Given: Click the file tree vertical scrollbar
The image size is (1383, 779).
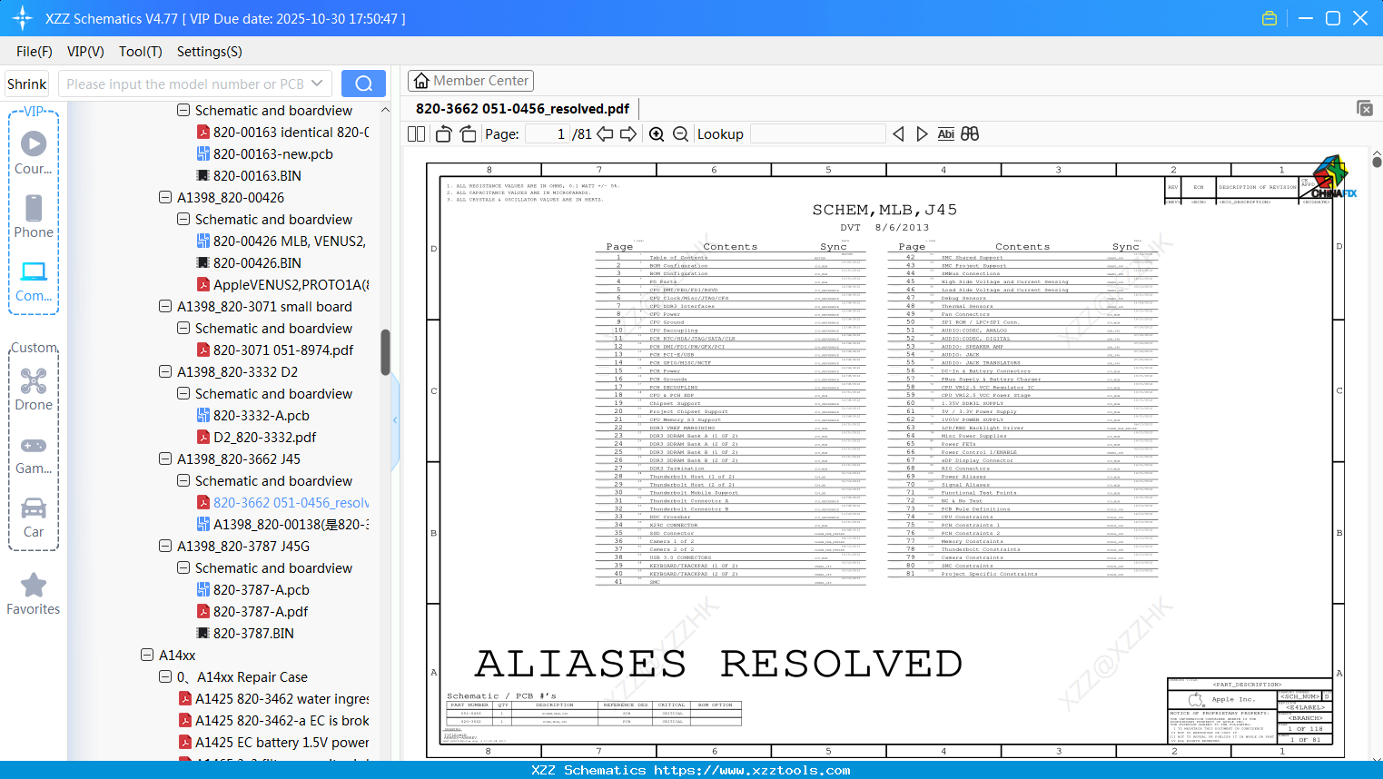Looking at the screenshot, I should point(385,352).
